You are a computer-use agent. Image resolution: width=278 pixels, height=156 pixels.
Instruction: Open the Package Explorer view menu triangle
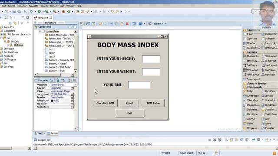[x=28, y=23]
